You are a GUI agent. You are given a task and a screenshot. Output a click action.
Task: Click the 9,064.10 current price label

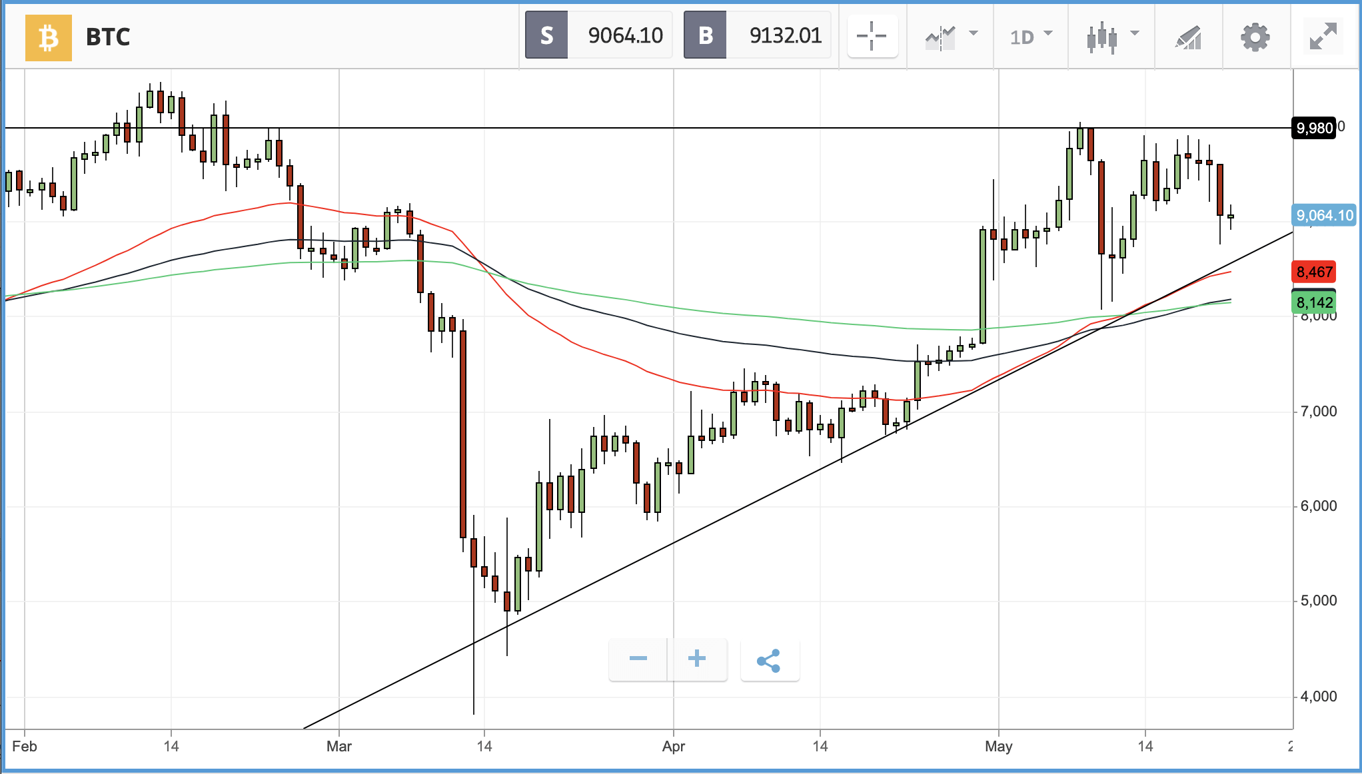pyautogui.click(x=1324, y=215)
